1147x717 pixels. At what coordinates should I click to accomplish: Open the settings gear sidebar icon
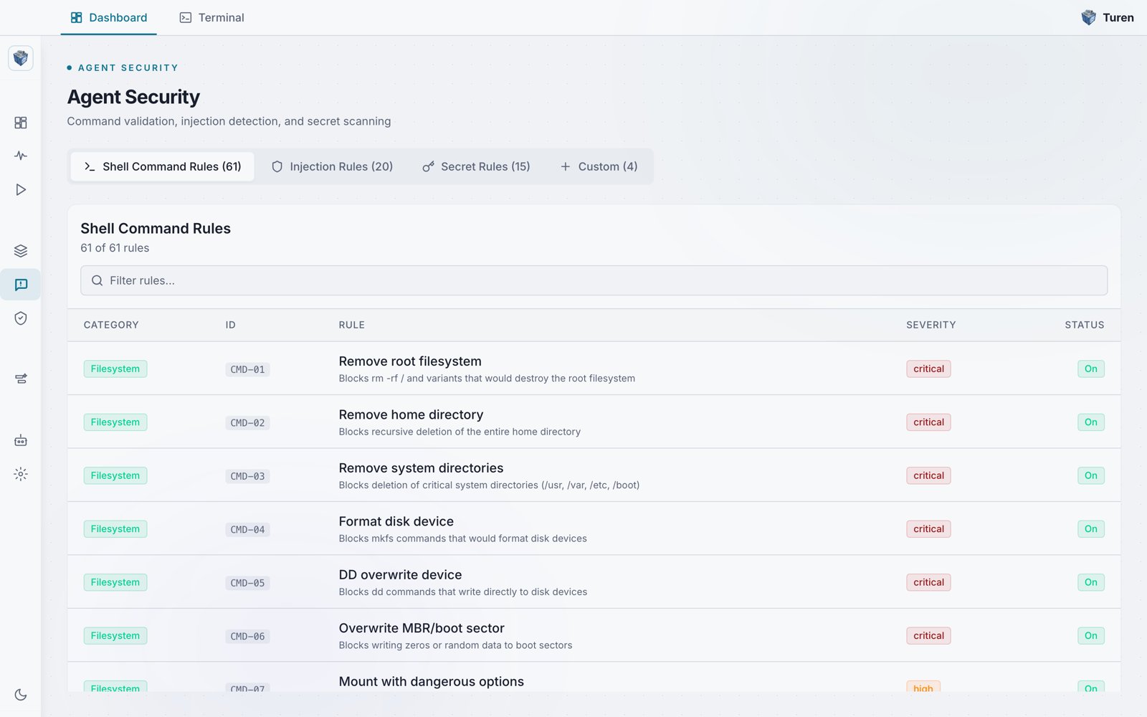(21, 474)
